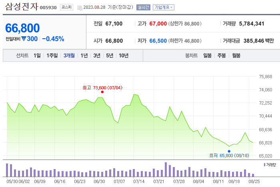The image size is (280, 187).
Task: Click the 07/21 date label
Action: [159, 181]
